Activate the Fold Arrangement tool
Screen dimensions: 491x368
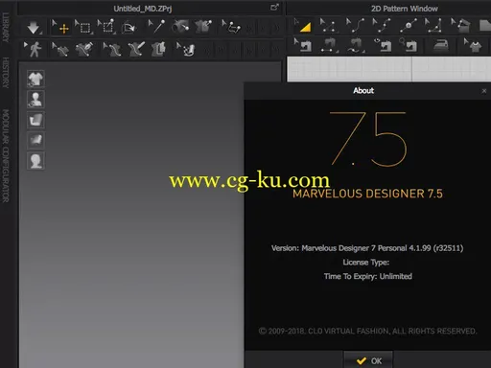(129, 28)
